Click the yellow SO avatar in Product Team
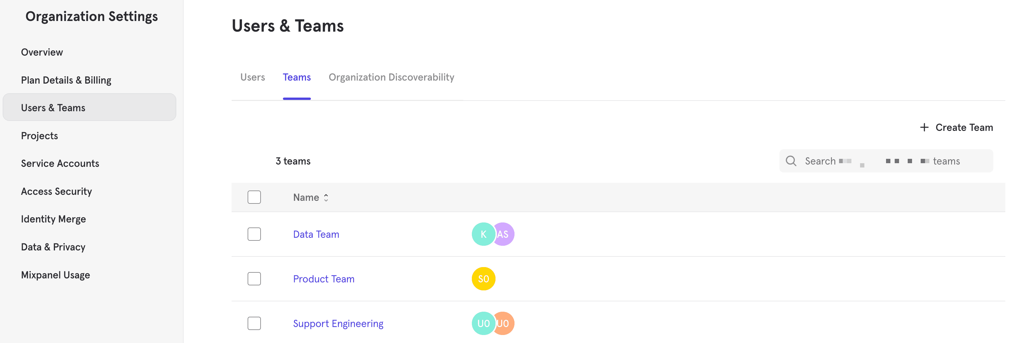The width and height of the screenshot is (1009, 343). pyautogui.click(x=484, y=279)
